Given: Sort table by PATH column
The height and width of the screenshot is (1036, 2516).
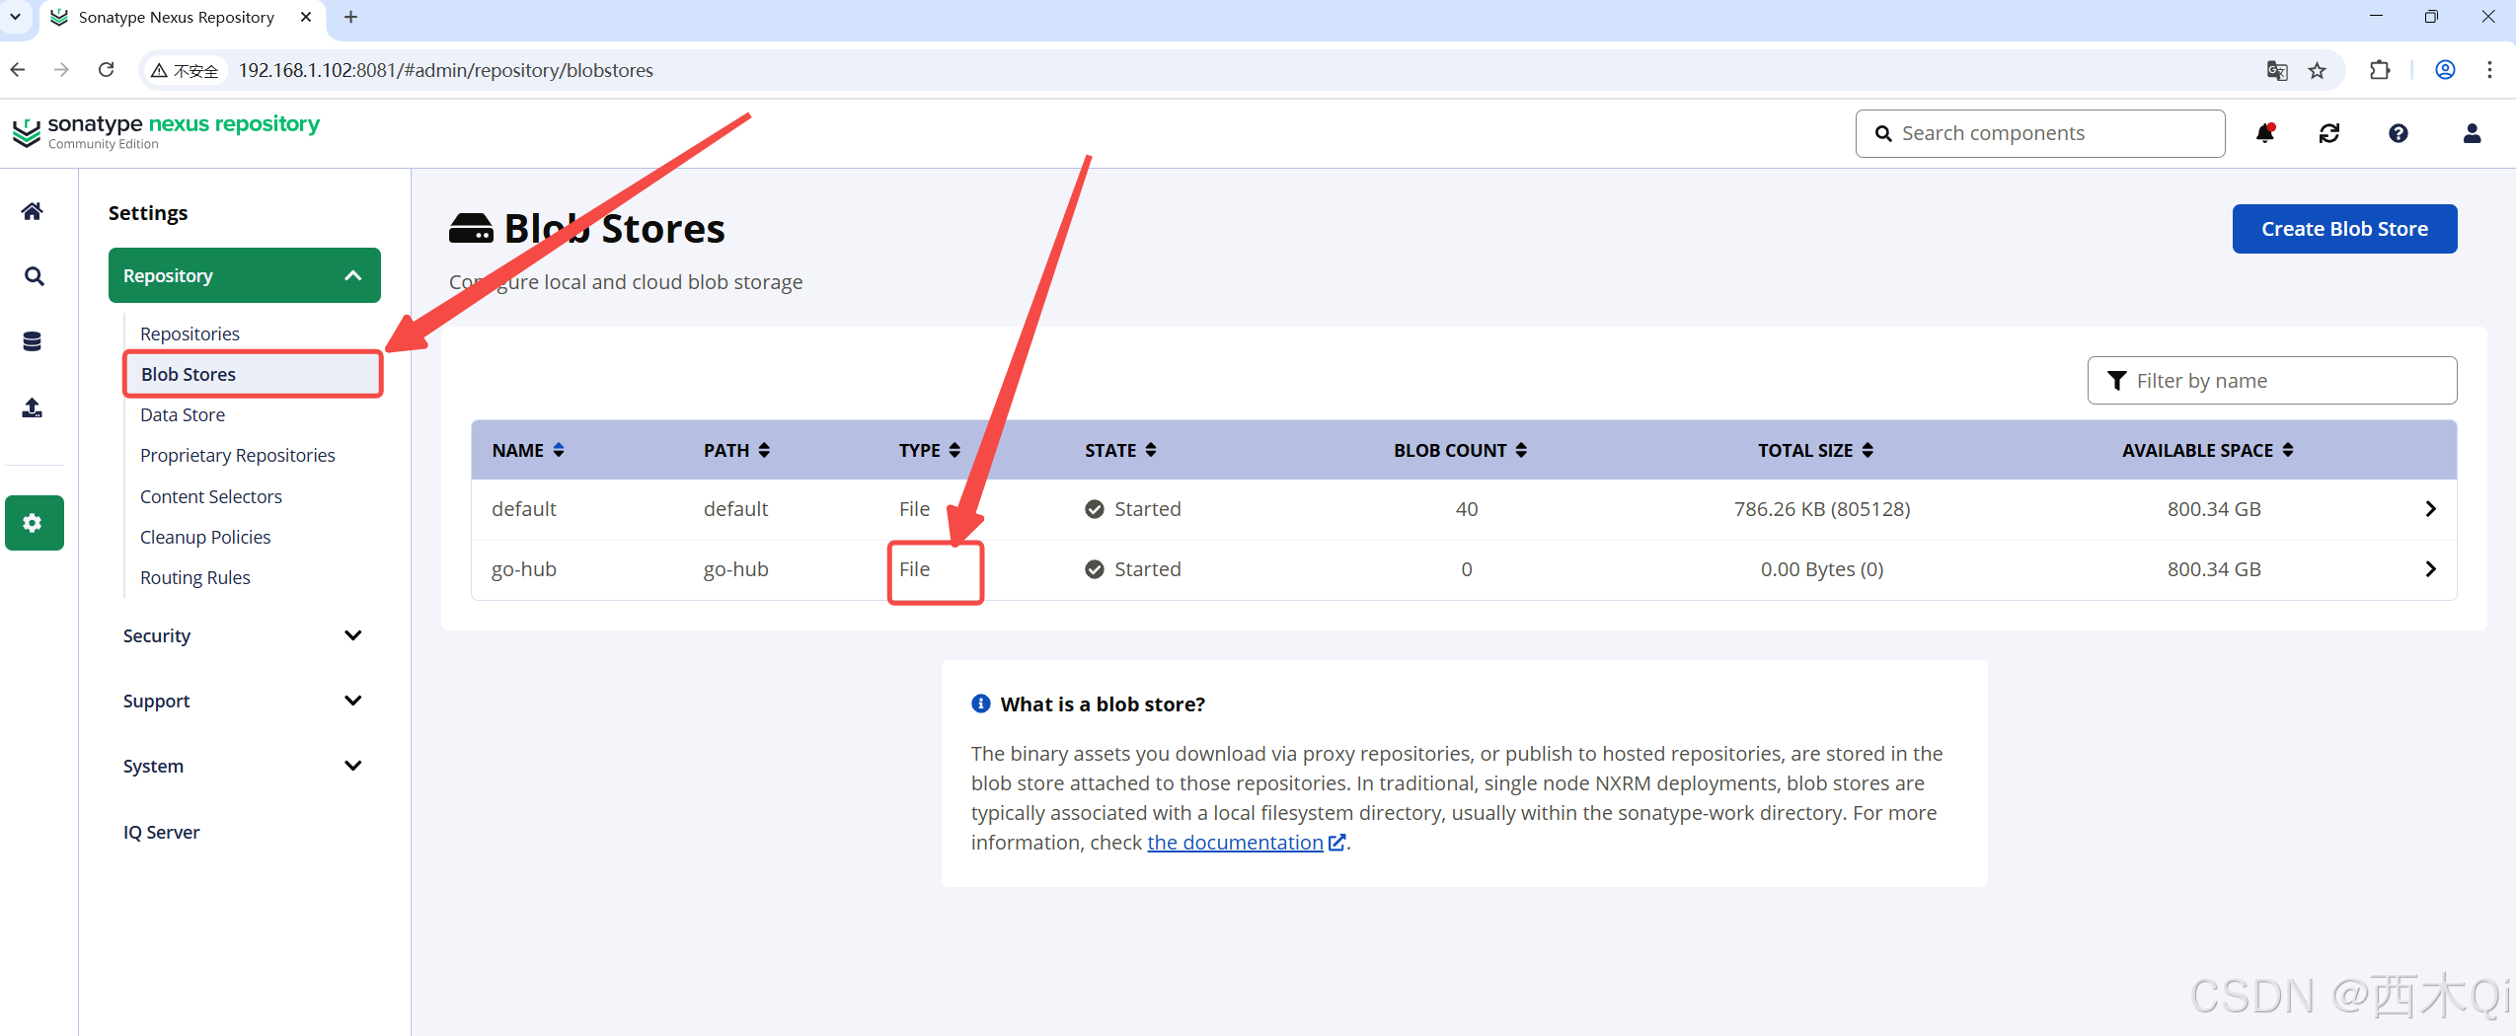Looking at the screenshot, I should pos(736,451).
